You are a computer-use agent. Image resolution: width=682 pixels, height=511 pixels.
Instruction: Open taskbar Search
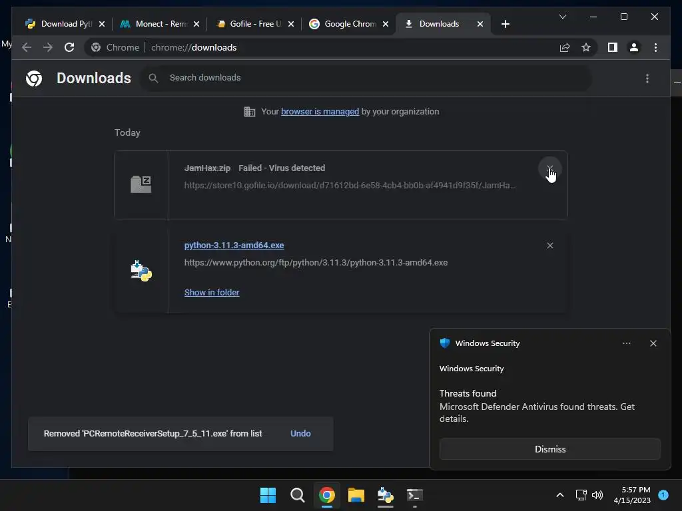[x=298, y=495]
